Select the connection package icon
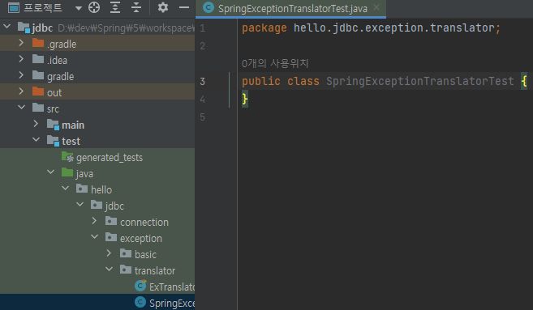 (111, 221)
